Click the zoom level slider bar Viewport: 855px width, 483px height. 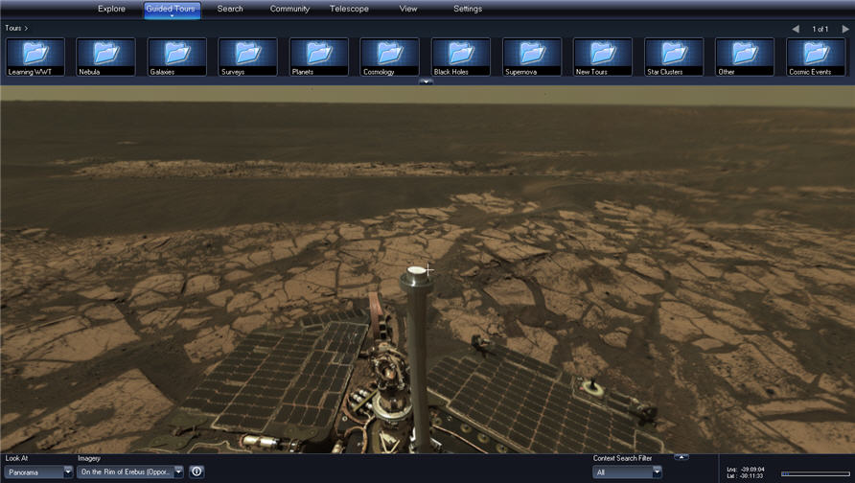pos(816,473)
